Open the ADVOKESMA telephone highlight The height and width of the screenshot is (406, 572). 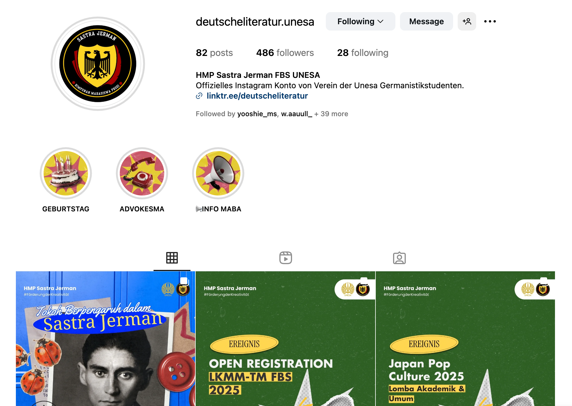(142, 173)
